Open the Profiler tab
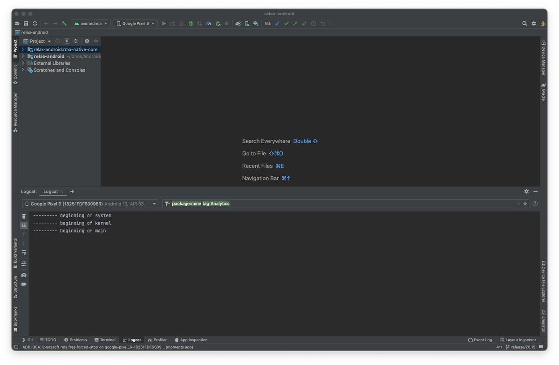Screen dimensions: 559x365 pyautogui.click(x=157, y=340)
